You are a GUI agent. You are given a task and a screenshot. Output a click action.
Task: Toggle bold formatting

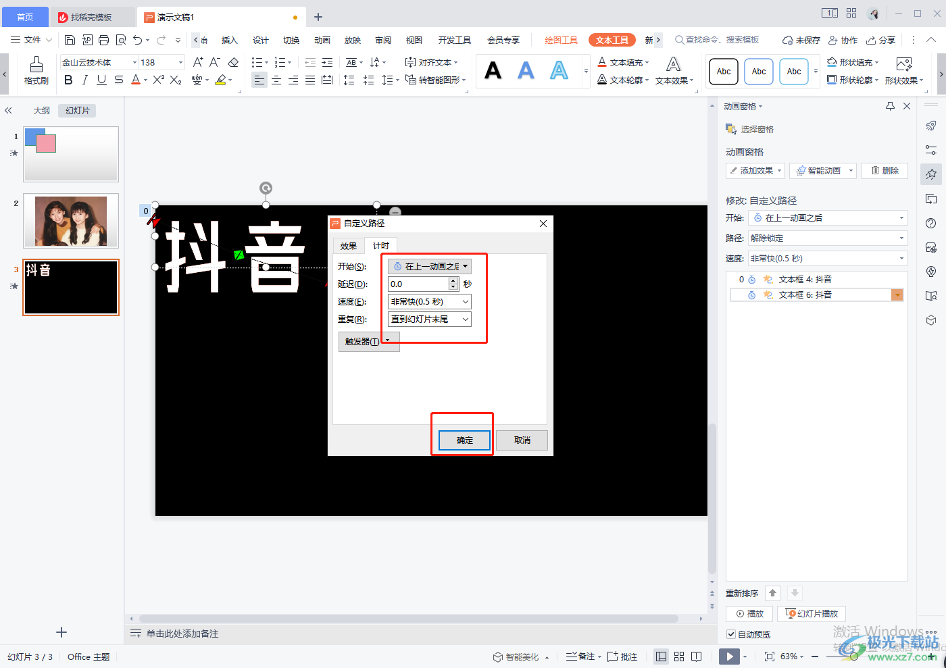click(68, 80)
